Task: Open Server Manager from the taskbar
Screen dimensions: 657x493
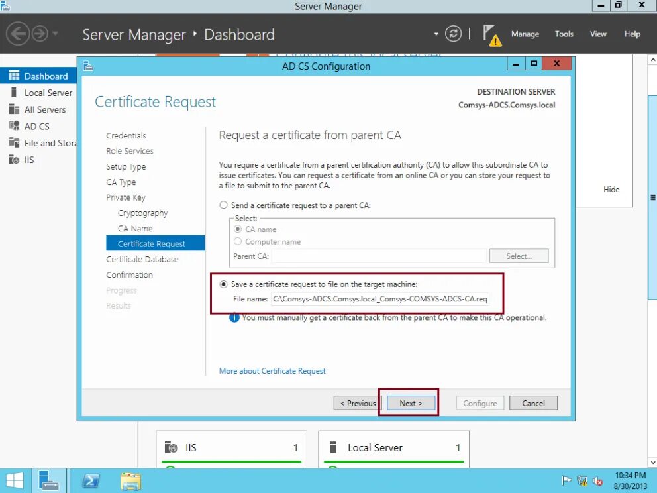Action: 49,480
